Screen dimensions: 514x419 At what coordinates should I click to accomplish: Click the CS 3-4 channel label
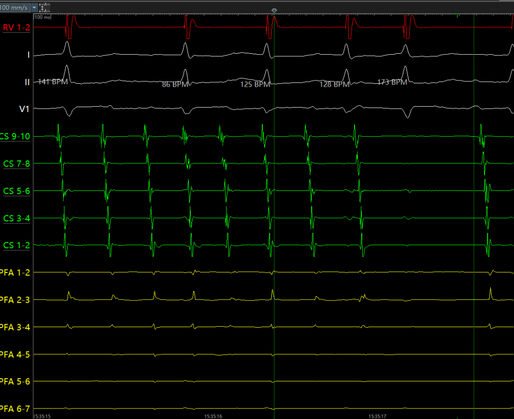pos(17,219)
